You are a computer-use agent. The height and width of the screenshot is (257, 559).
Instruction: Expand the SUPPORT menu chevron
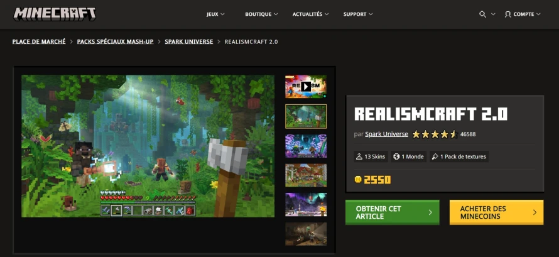click(371, 14)
